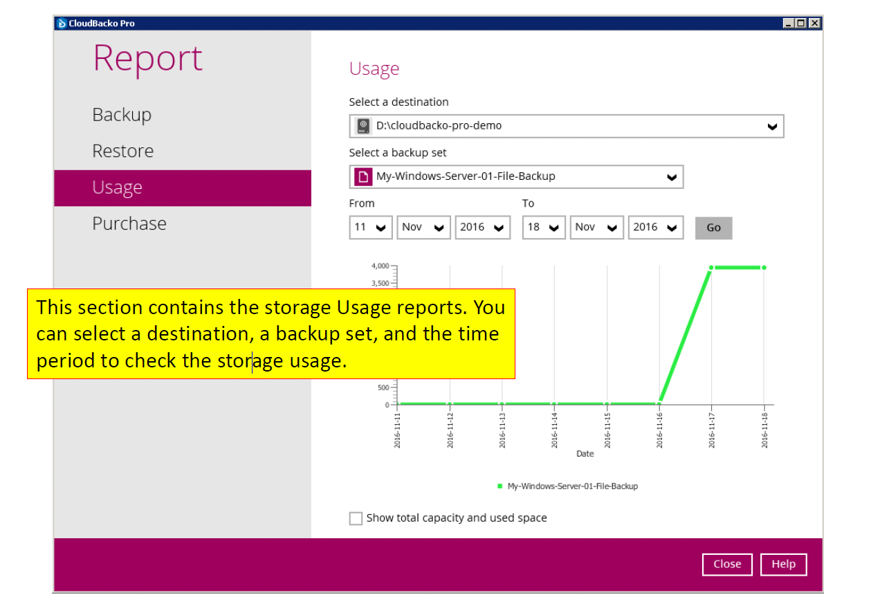
Task: Click the Help button
Action: click(x=783, y=564)
